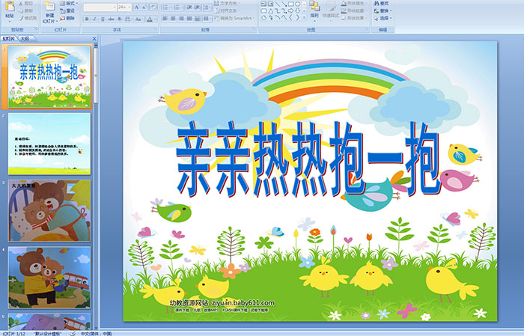Pick the oval shape in gallery

click(x=297, y=4)
